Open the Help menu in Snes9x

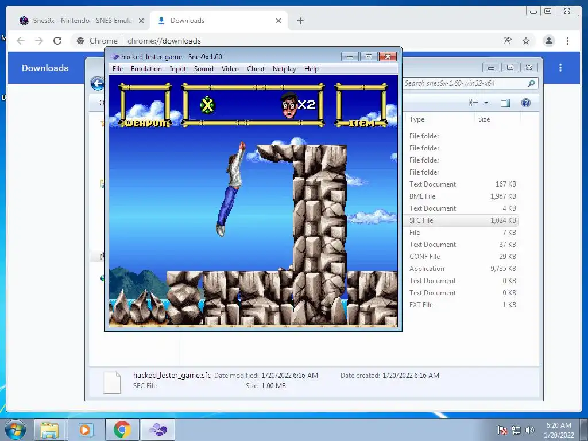311,69
